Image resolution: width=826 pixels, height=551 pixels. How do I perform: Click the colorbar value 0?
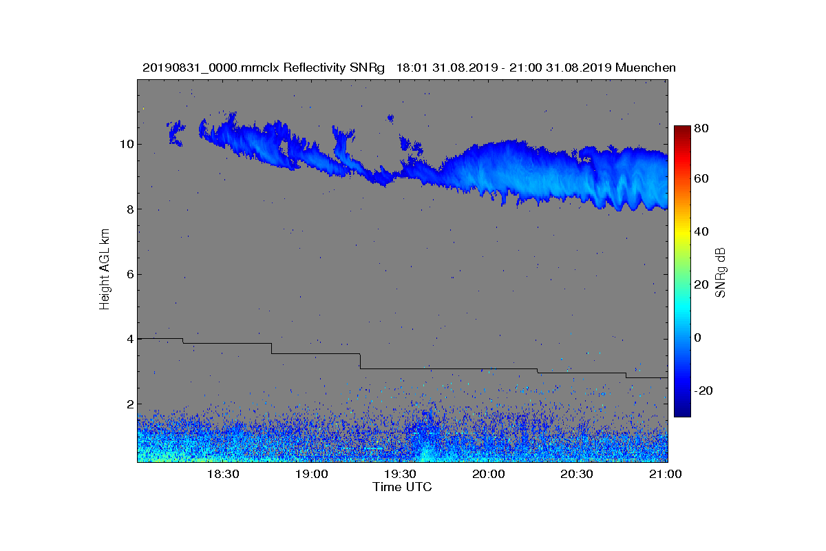tap(699, 337)
